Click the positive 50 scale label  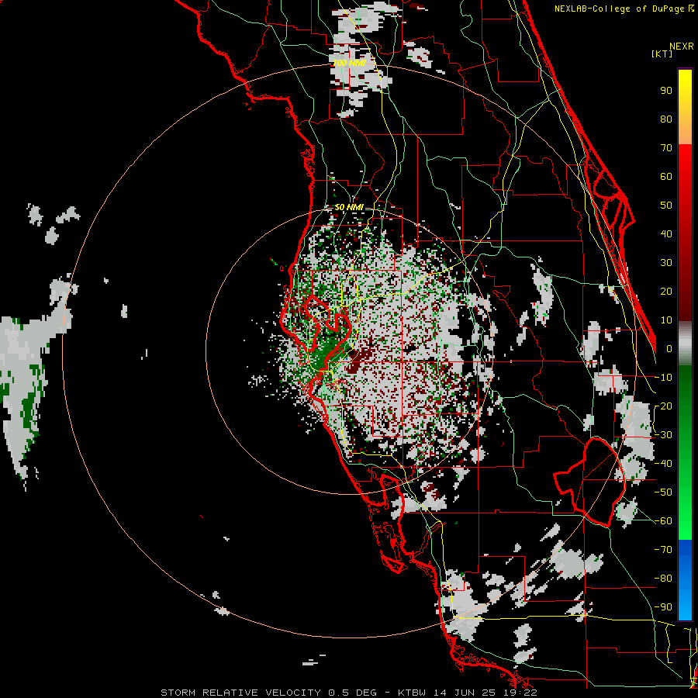666,206
